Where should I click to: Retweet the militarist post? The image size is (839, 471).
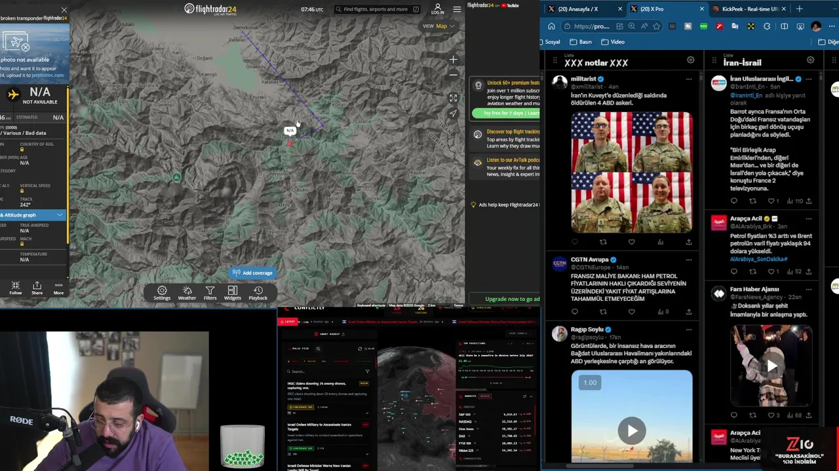[603, 242]
